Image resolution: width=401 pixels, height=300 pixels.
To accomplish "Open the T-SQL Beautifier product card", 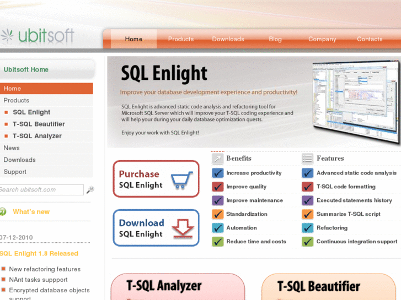I will pyautogui.click(x=329, y=287).
